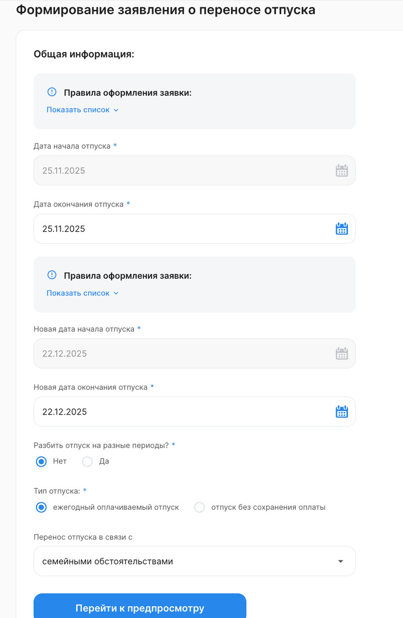Expand second "Показать список" rules list

tap(82, 293)
